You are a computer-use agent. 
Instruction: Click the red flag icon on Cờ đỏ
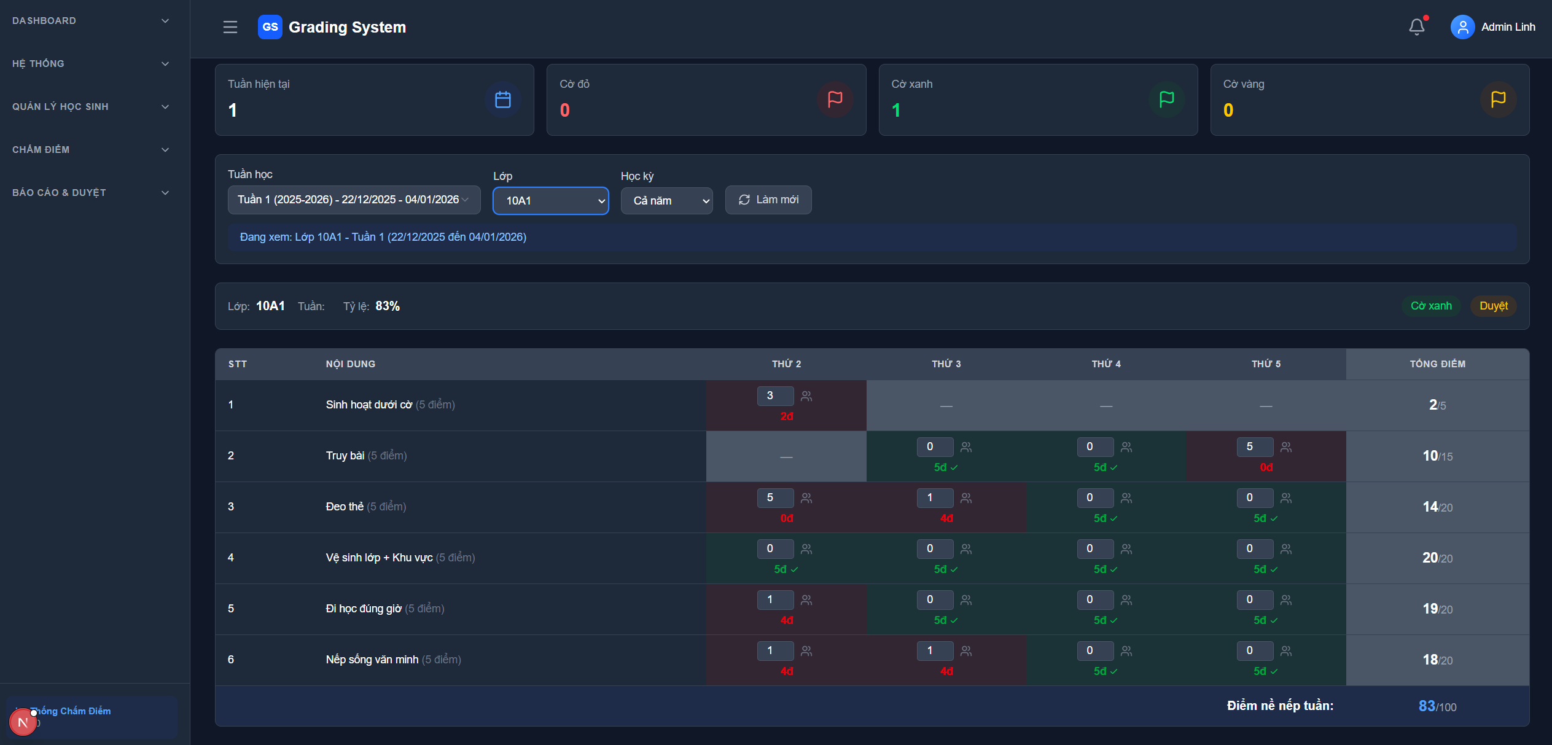[x=835, y=99]
